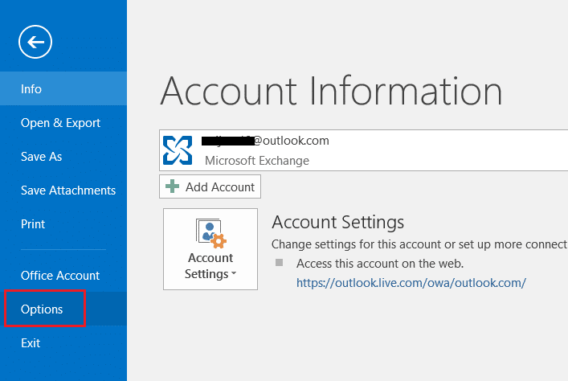568x381 pixels.
Task: Click Exit to close Outlook
Action: coord(31,343)
